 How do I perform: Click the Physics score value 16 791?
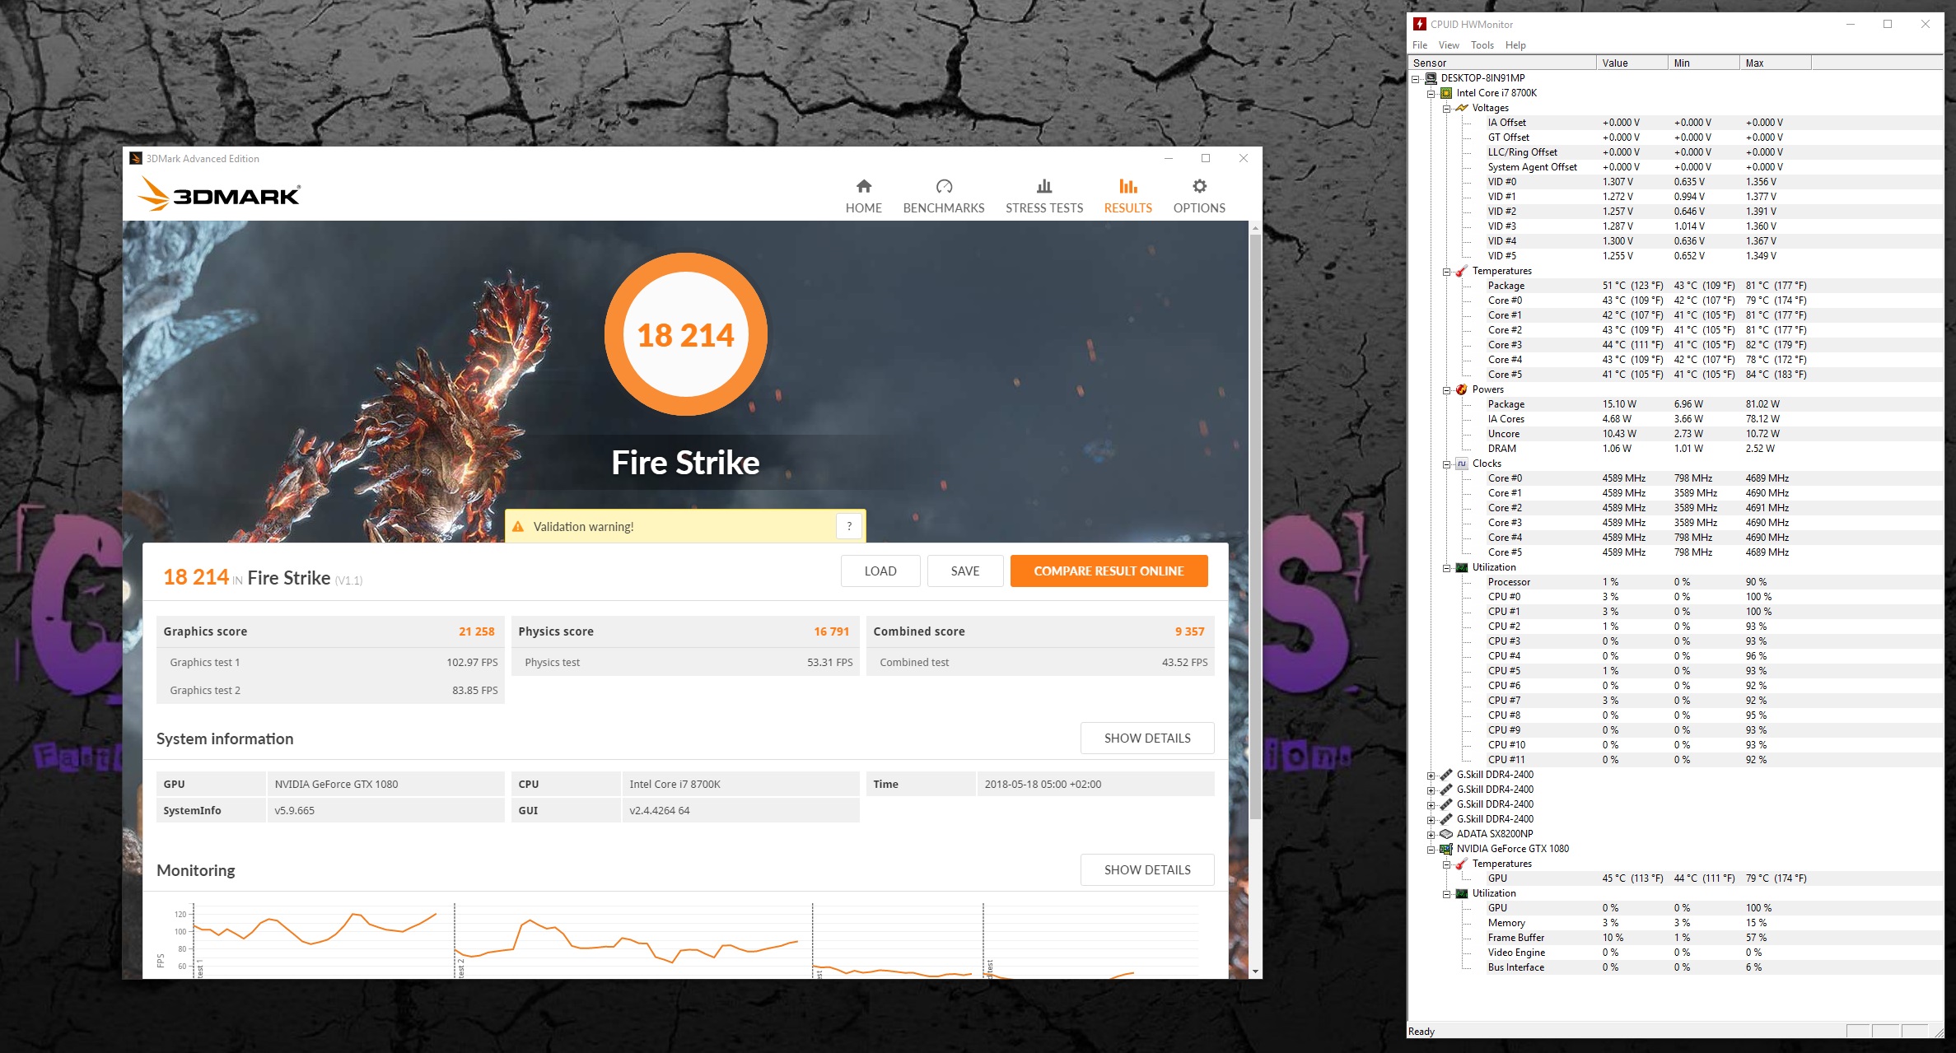click(x=831, y=631)
